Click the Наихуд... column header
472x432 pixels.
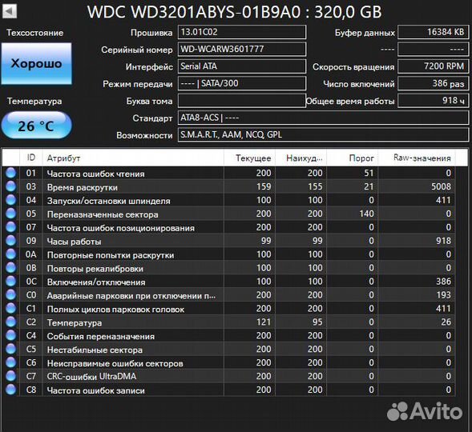click(301, 158)
